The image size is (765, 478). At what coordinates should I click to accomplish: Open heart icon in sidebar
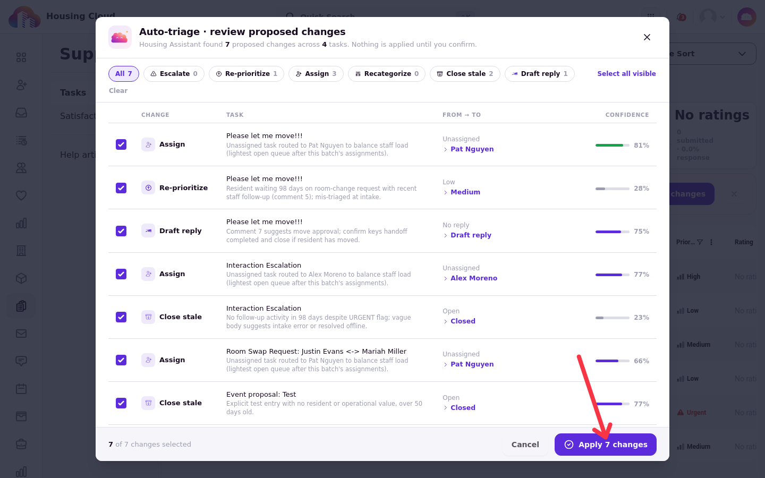pyautogui.click(x=21, y=195)
